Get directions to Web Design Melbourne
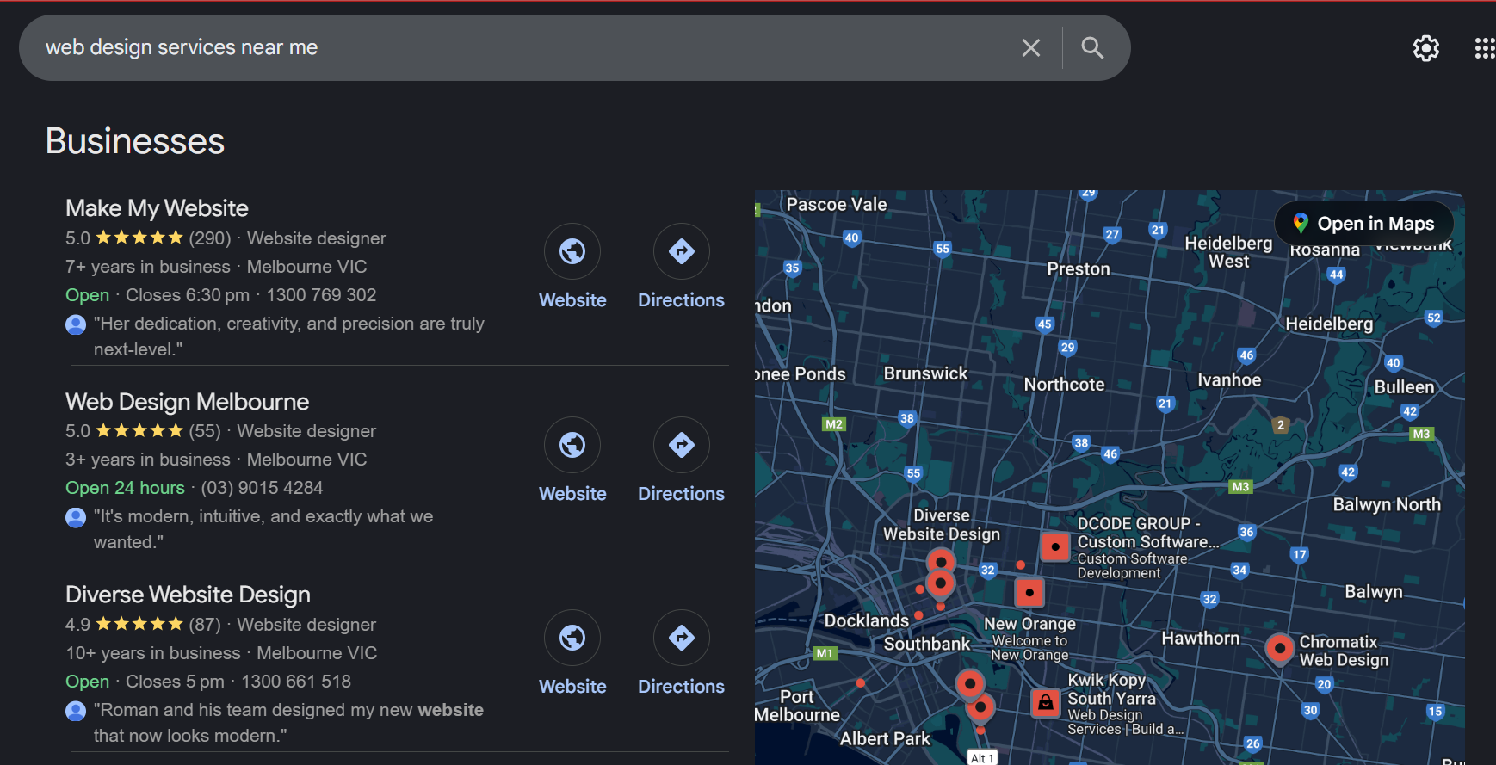This screenshot has height=765, width=1496. pyautogui.click(x=681, y=446)
